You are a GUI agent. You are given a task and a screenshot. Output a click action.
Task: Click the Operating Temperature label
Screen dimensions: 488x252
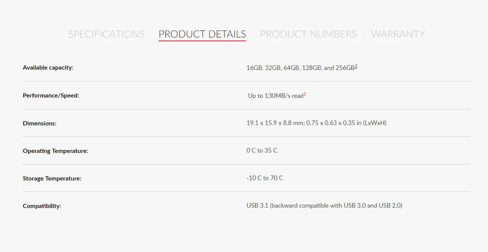[x=56, y=151]
